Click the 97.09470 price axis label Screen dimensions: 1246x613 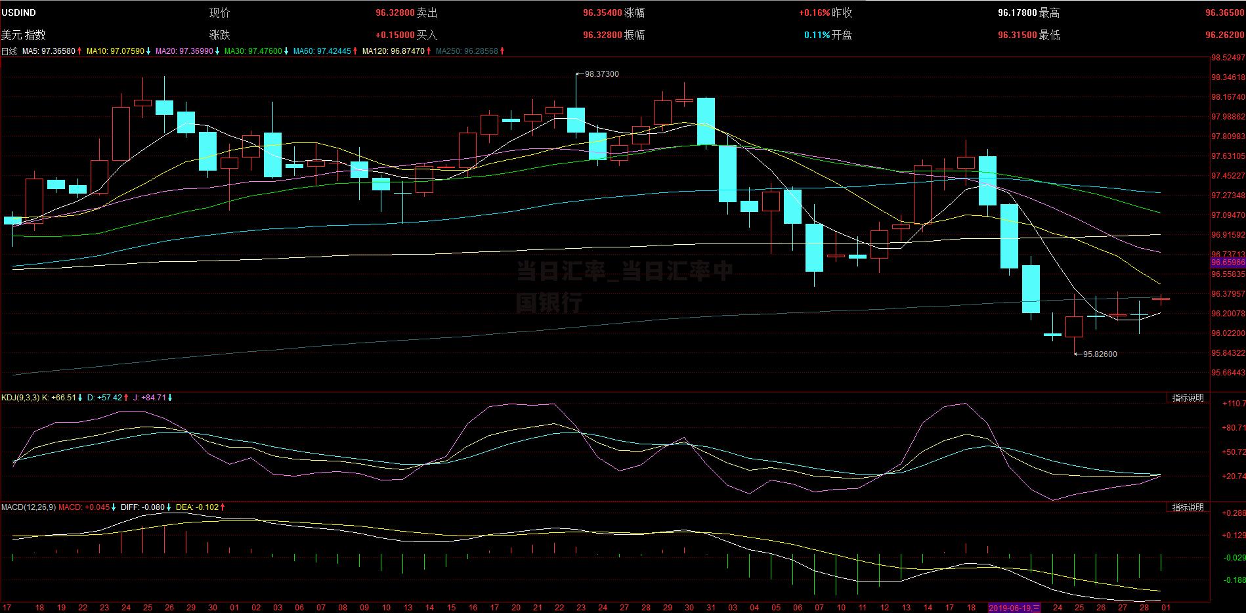(x=1228, y=215)
